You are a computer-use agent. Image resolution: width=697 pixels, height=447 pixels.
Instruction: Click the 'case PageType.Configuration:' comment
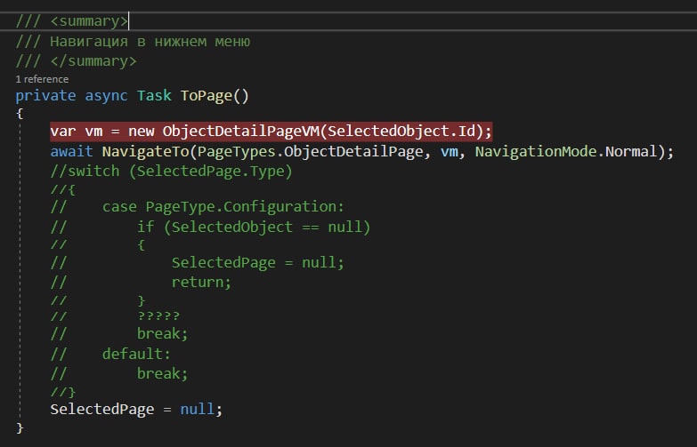pyautogui.click(x=223, y=206)
